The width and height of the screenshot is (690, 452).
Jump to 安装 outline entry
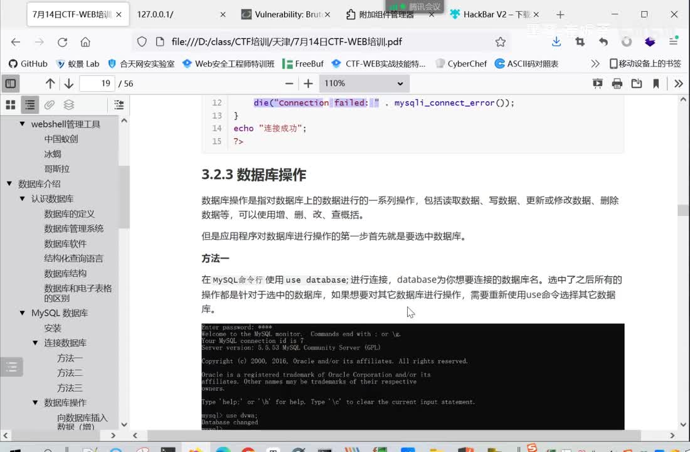point(52,328)
